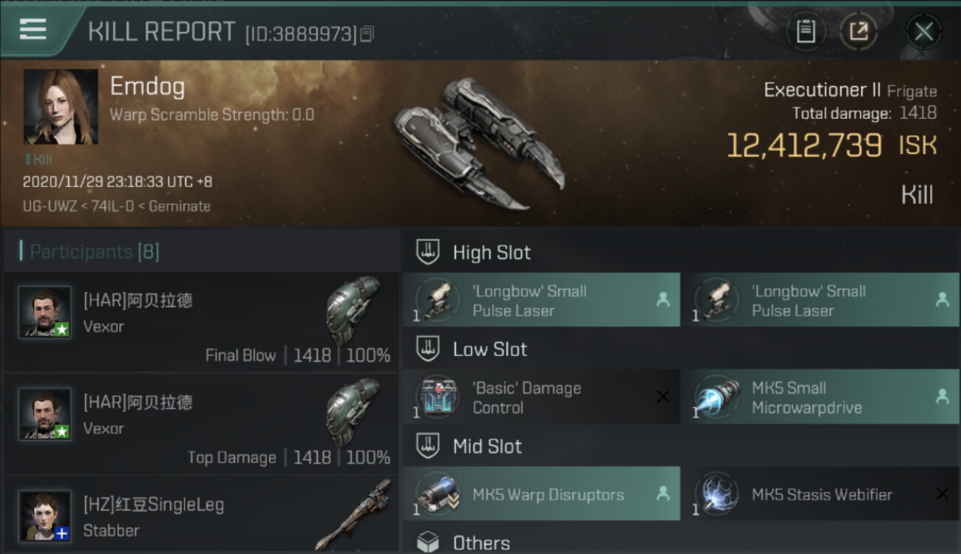Copy the kill report ID
Image resolution: width=961 pixels, height=554 pixels.
[367, 34]
